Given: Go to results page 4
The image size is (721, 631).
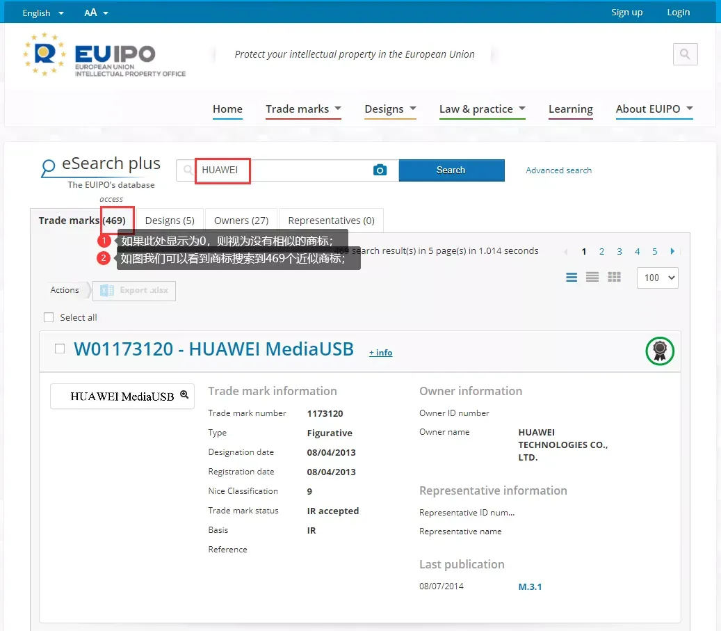Looking at the screenshot, I should [x=637, y=252].
